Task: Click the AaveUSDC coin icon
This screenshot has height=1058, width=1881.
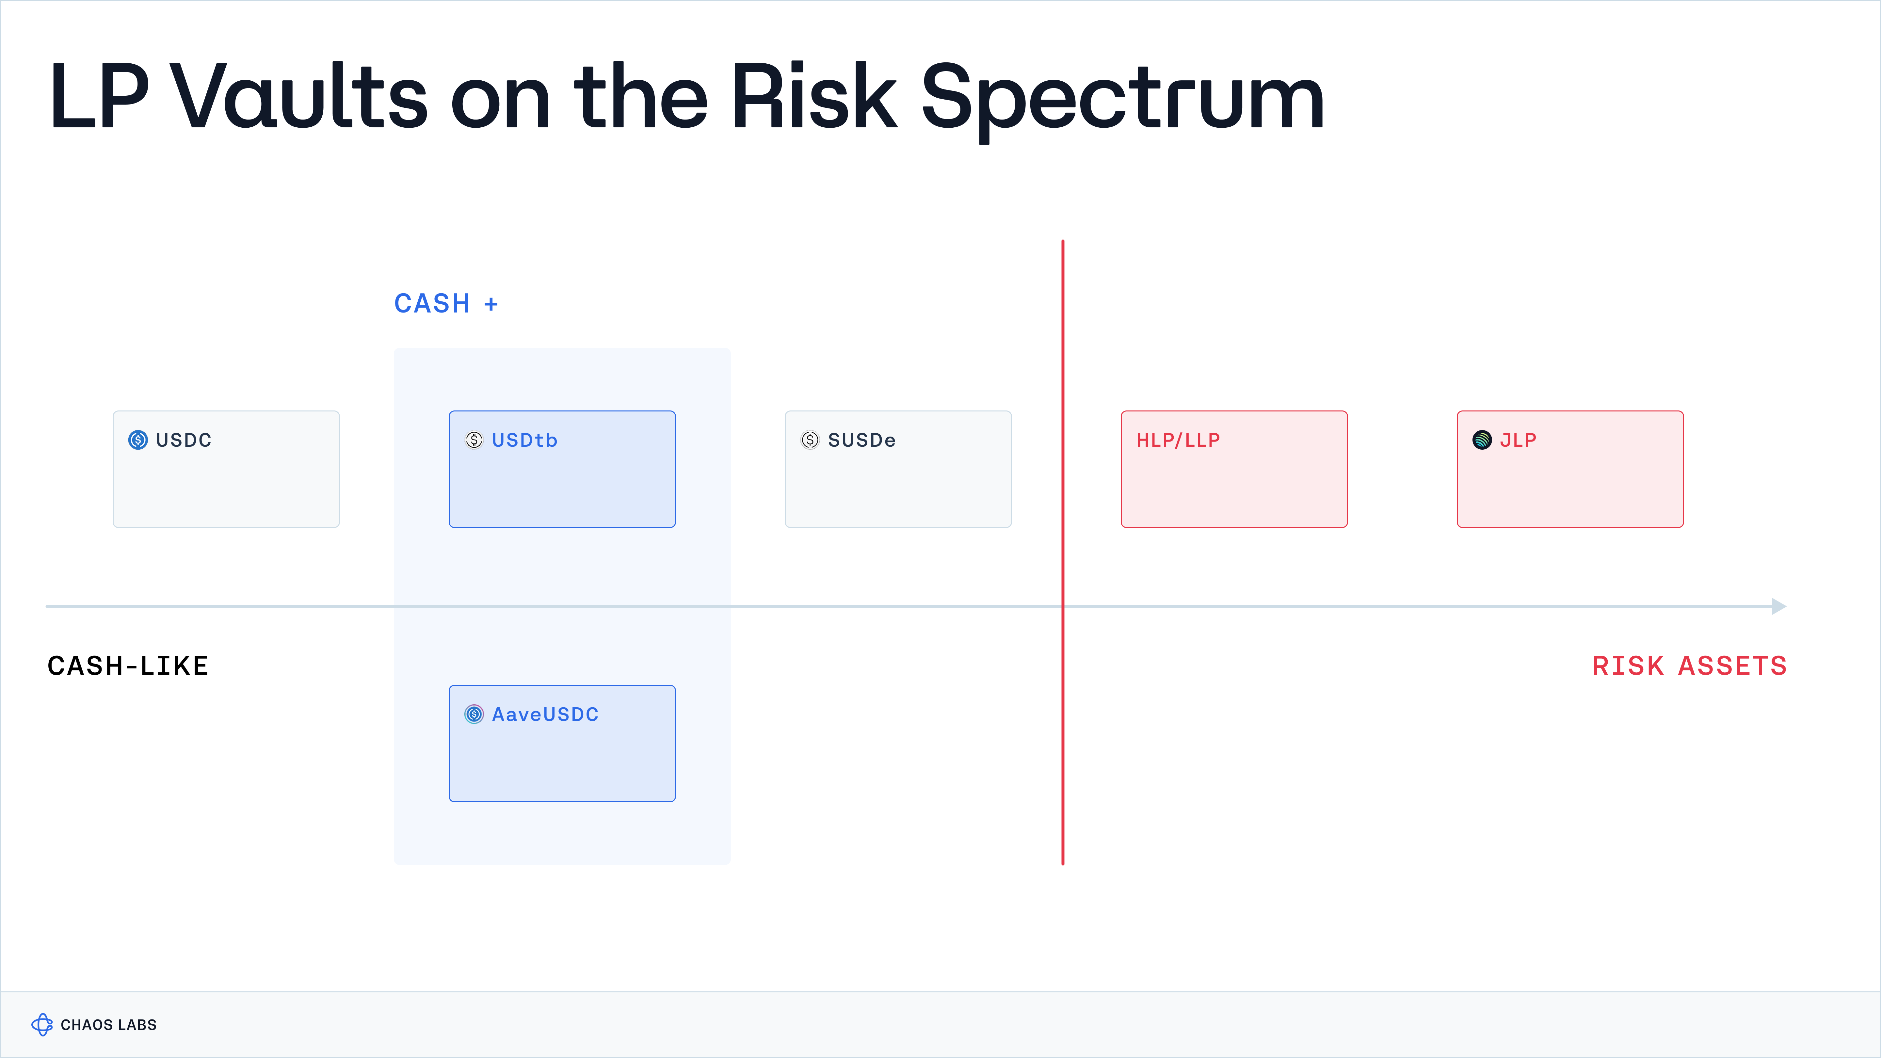Action: 474,714
